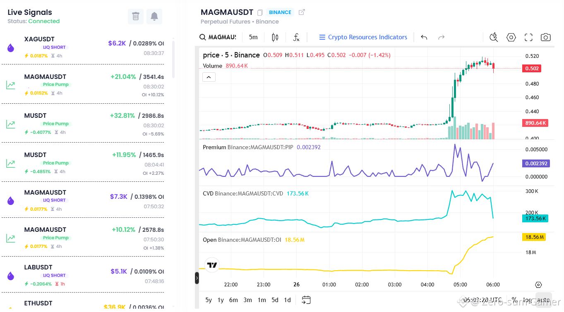Select the 5y range tab
This screenshot has height=312, width=564.
tap(209, 300)
